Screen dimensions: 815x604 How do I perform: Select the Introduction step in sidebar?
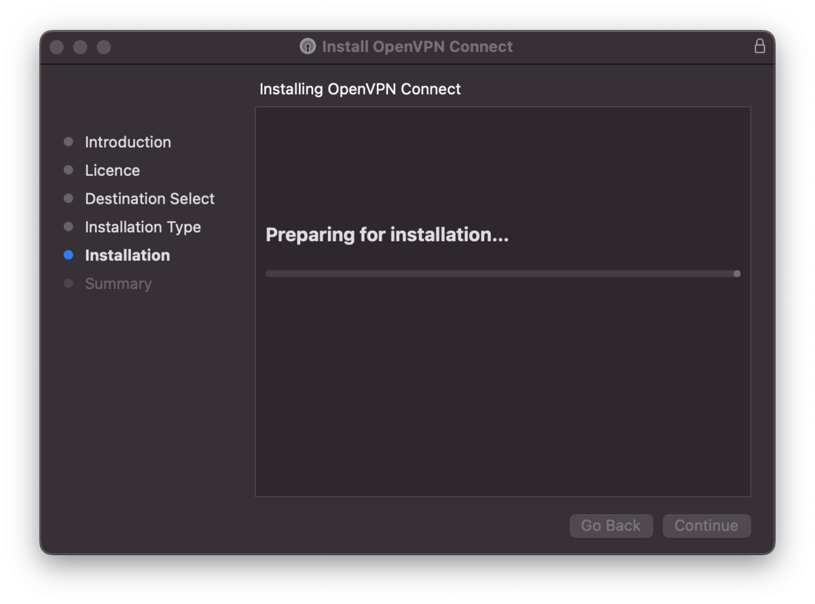[x=128, y=142]
